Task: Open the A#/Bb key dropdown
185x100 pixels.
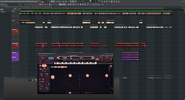Action: [x=65, y=58]
